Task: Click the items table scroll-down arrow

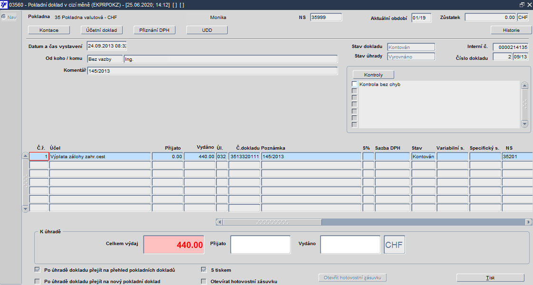Action: point(25,209)
